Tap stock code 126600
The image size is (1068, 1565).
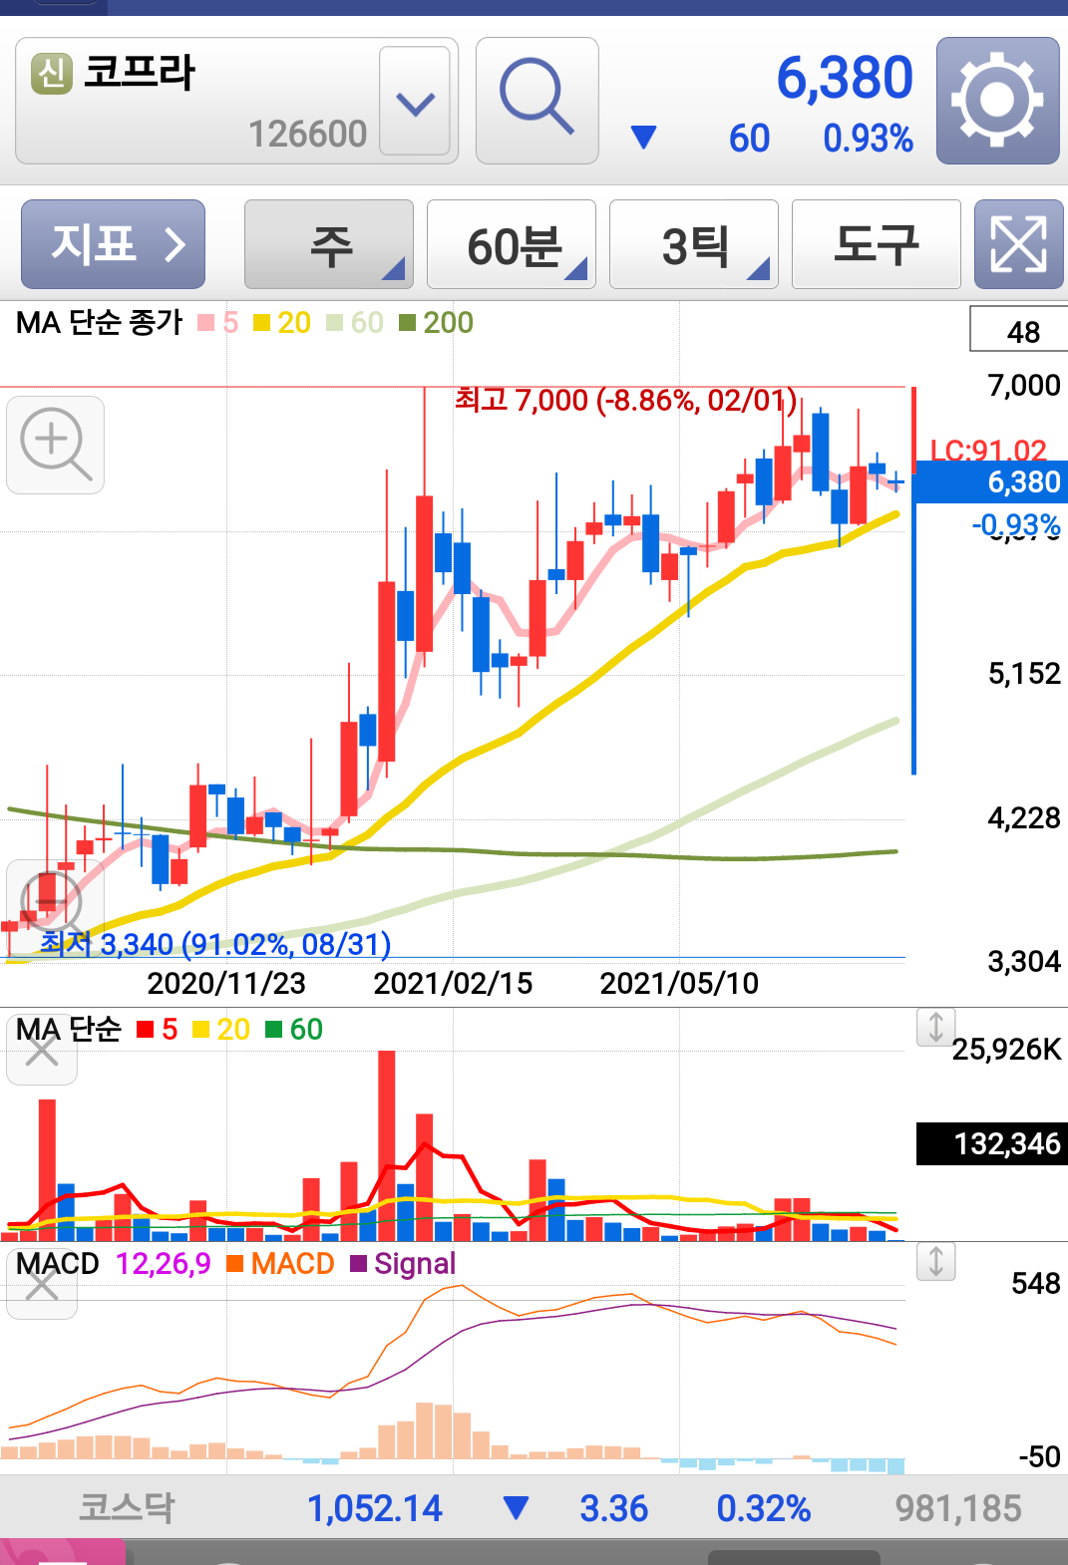(307, 134)
